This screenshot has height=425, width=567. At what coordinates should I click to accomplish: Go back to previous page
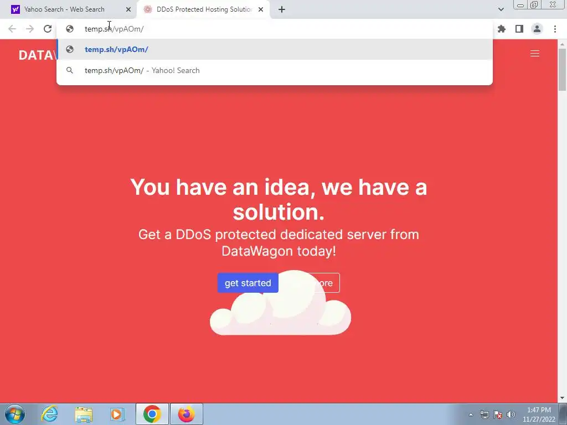pyautogui.click(x=12, y=29)
